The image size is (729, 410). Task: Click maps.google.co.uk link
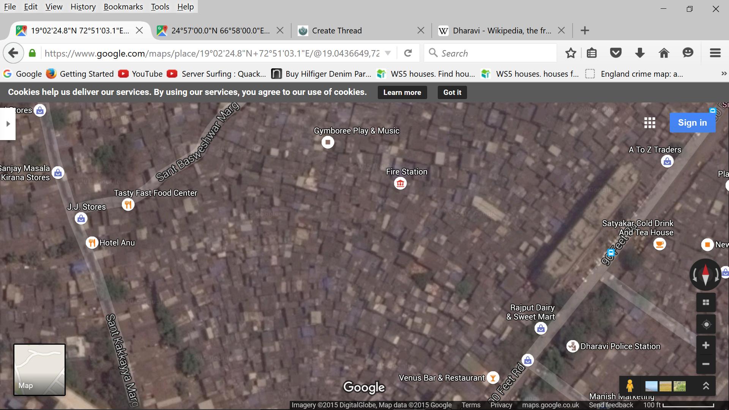click(x=551, y=405)
